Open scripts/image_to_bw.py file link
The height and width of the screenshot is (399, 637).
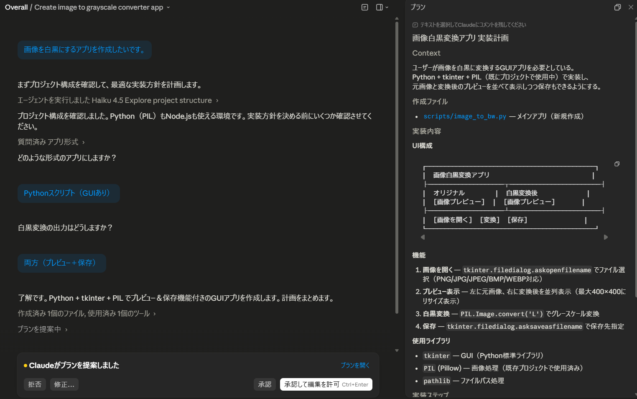465,116
